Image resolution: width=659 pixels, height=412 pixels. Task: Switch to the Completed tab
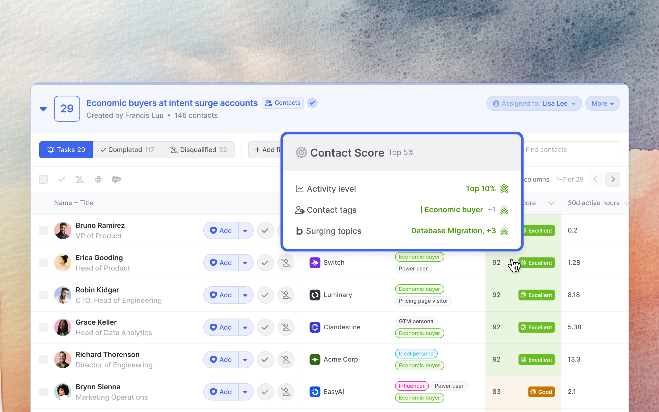pyautogui.click(x=127, y=150)
